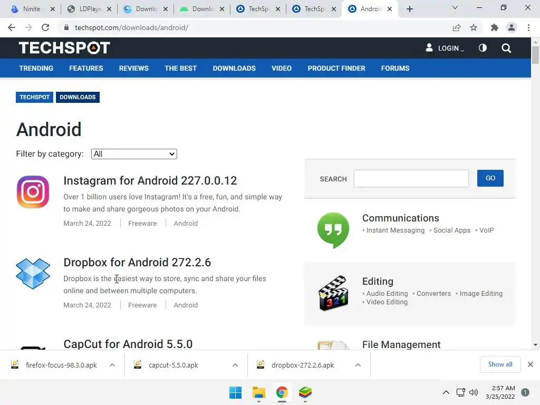Click the DOWNLOADS breadcrumb button

pyautogui.click(x=78, y=97)
